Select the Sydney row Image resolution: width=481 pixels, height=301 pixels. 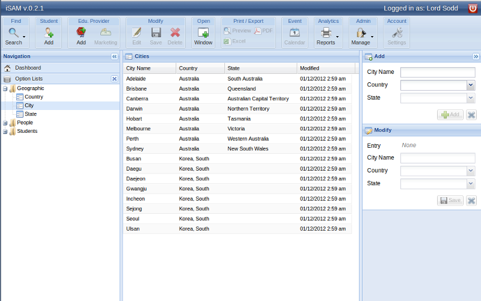click(237, 148)
